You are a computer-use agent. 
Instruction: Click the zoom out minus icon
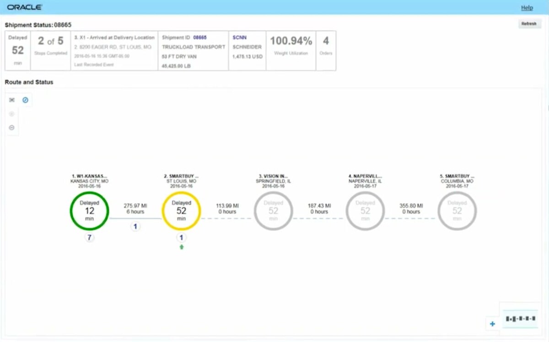(x=12, y=128)
